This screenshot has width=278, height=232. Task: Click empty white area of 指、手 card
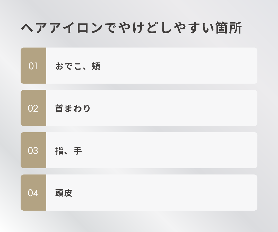coord(180,150)
